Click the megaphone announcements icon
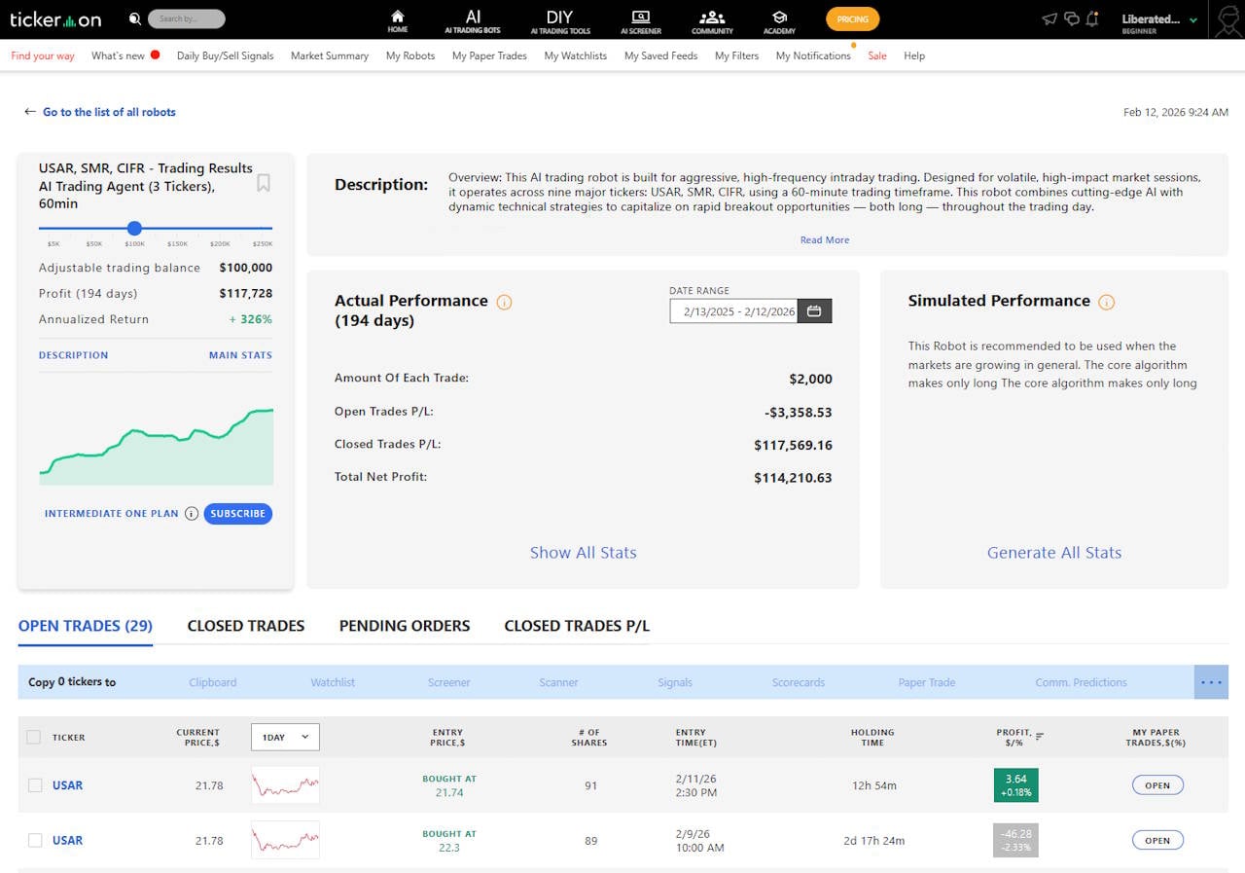The image size is (1245, 873). (x=1049, y=18)
